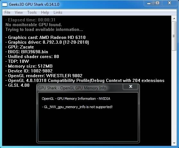Minimize the GPU Shark window
The height and width of the screenshot is (148, 179).
[149, 3]
